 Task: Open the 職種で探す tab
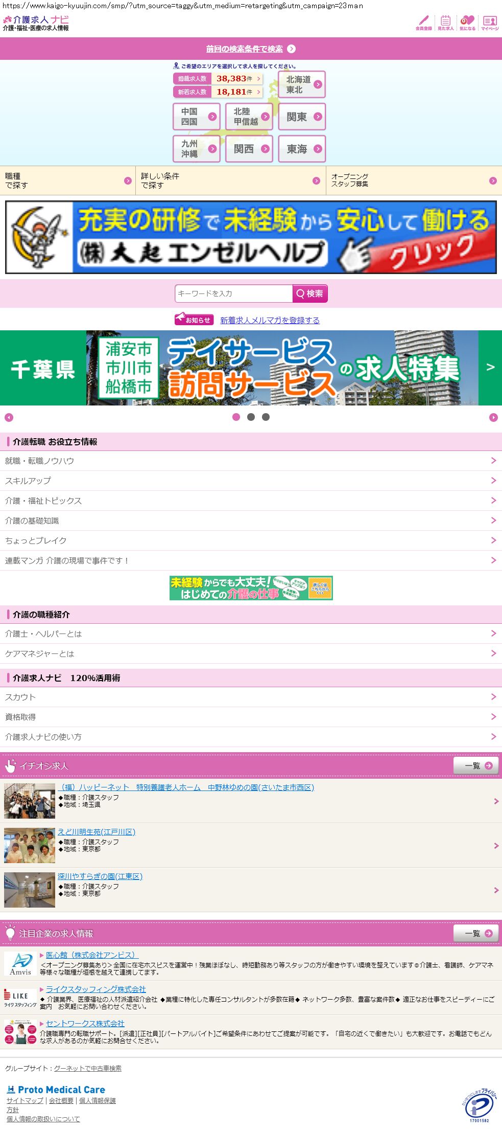[x=67, y=180]
